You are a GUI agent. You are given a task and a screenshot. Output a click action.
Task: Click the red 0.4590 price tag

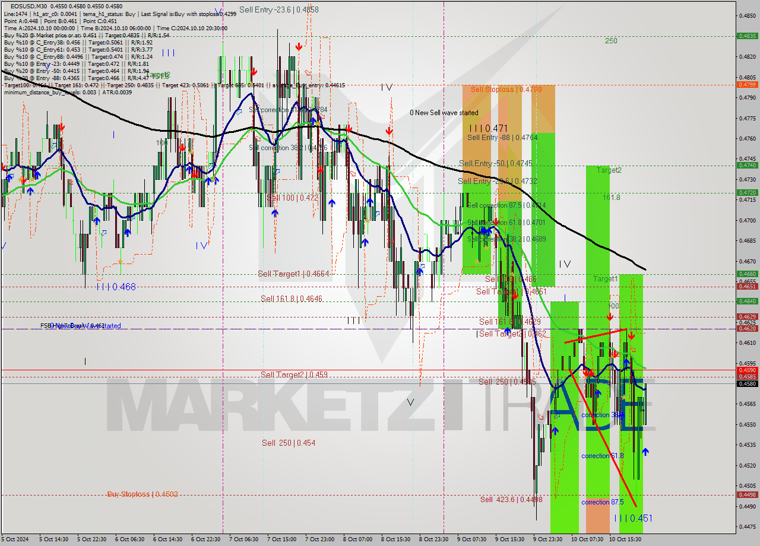tap(747, 370)
